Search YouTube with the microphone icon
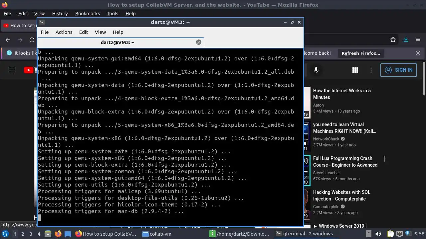 pos(316,70)
